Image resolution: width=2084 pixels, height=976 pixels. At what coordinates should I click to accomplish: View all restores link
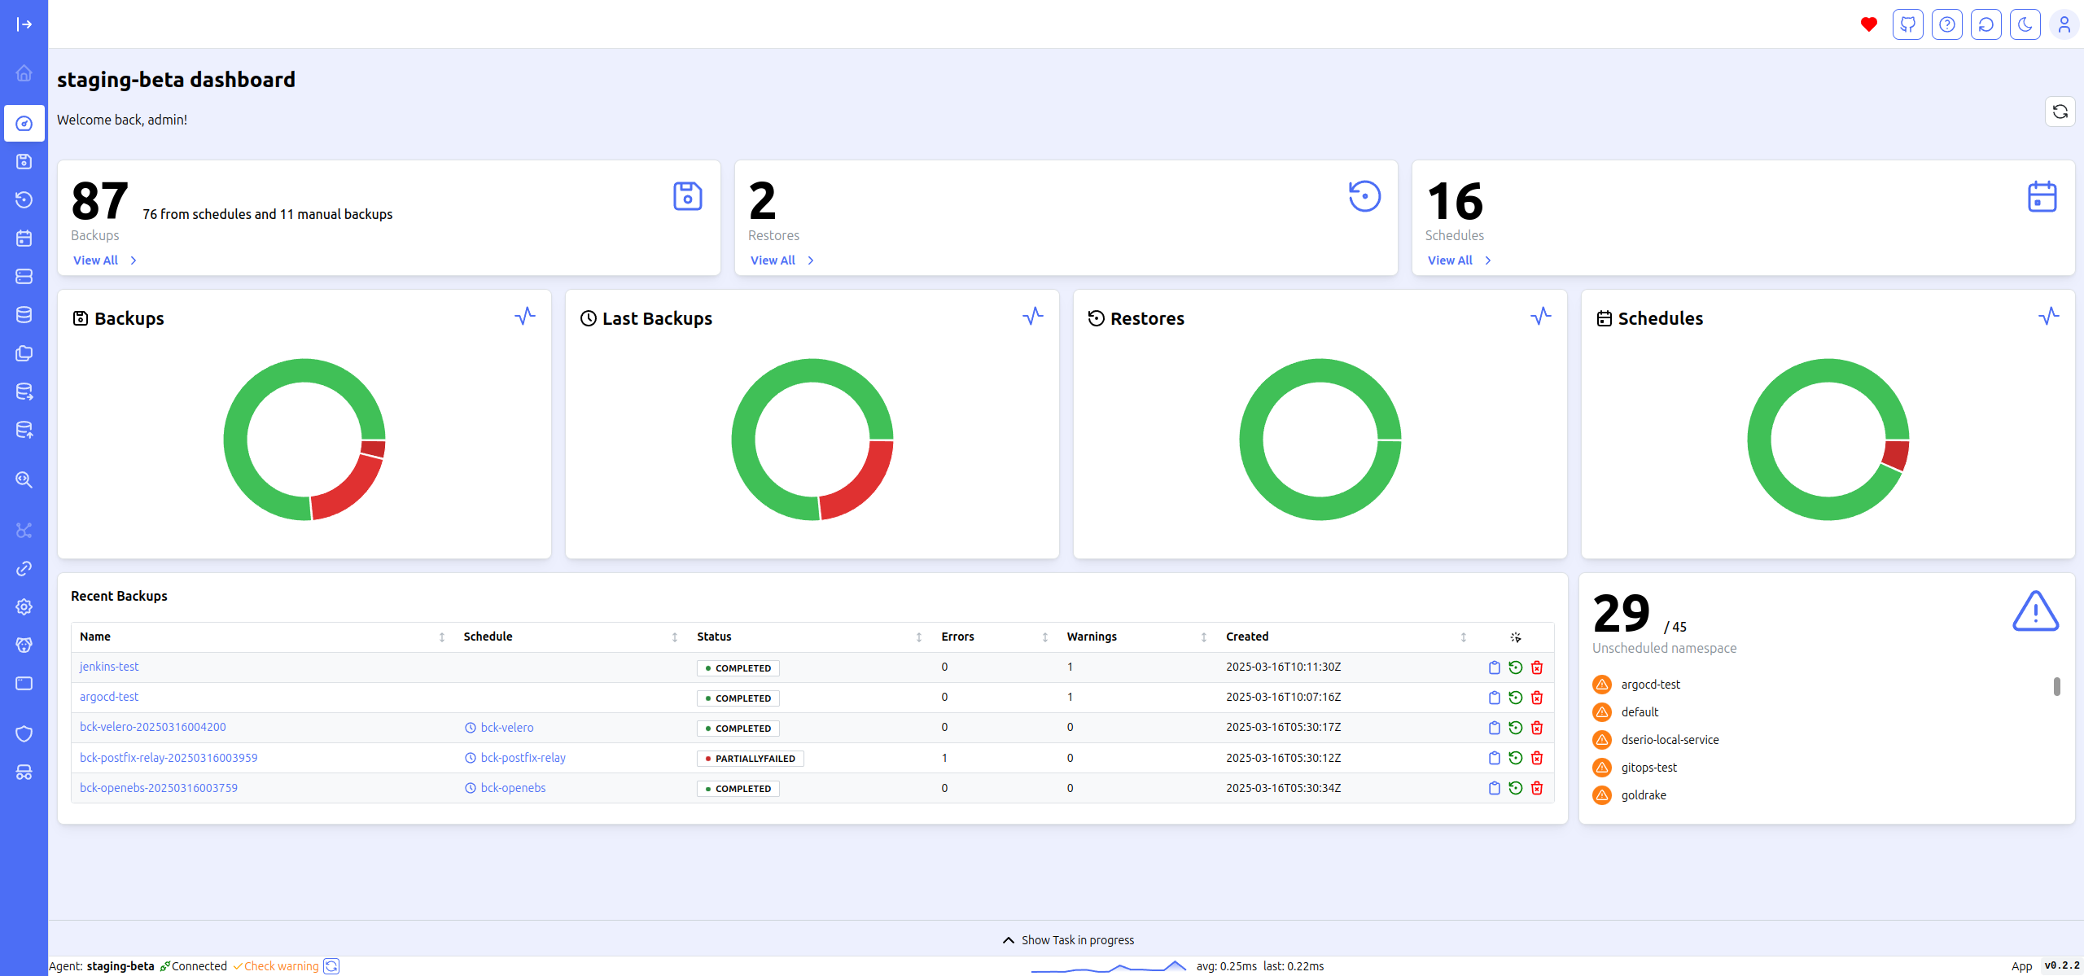pyautogui.click(x=782, y=260)
